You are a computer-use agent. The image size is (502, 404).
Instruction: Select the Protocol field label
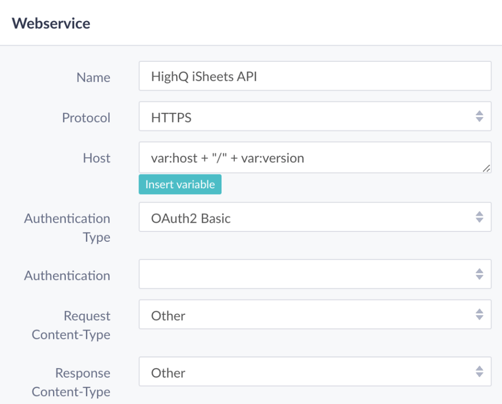coord(86,118)
